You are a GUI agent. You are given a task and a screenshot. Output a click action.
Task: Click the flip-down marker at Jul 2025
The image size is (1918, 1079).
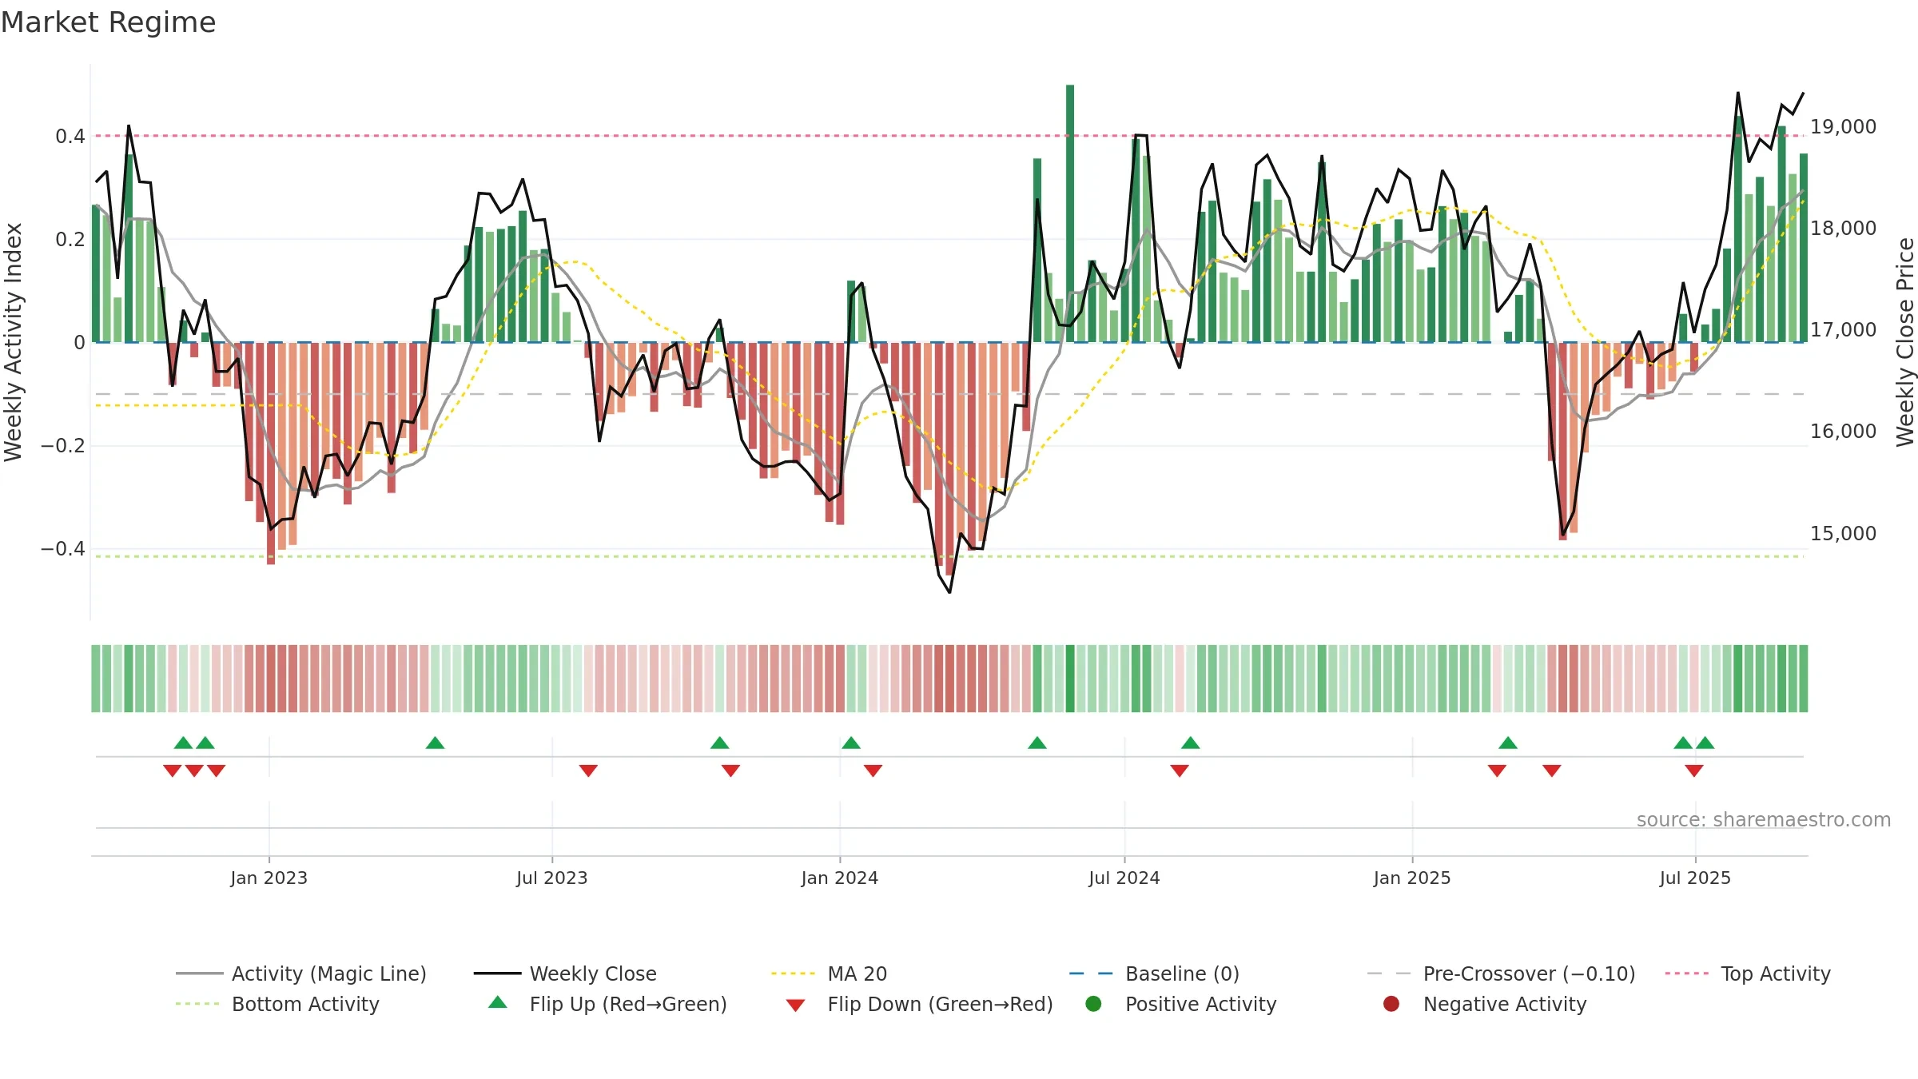1694,770
